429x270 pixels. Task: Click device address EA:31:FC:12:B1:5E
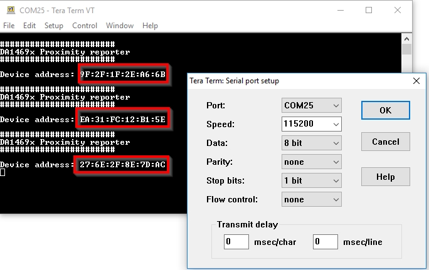click(122, 119)
